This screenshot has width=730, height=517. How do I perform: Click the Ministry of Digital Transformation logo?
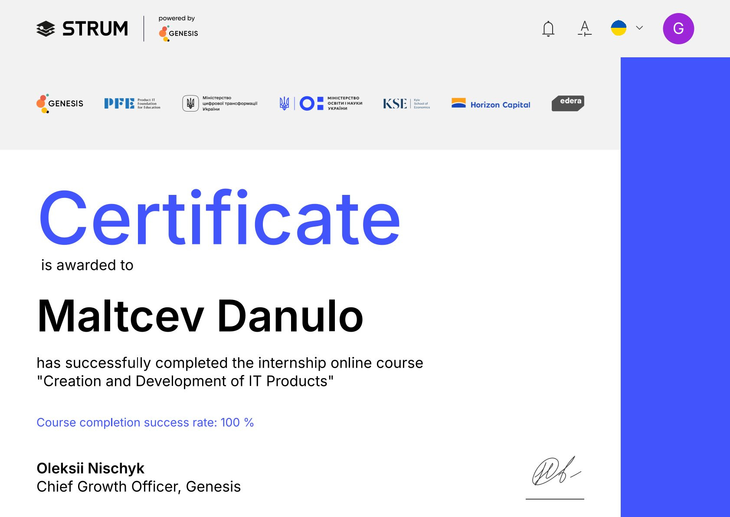click(220, 104)
